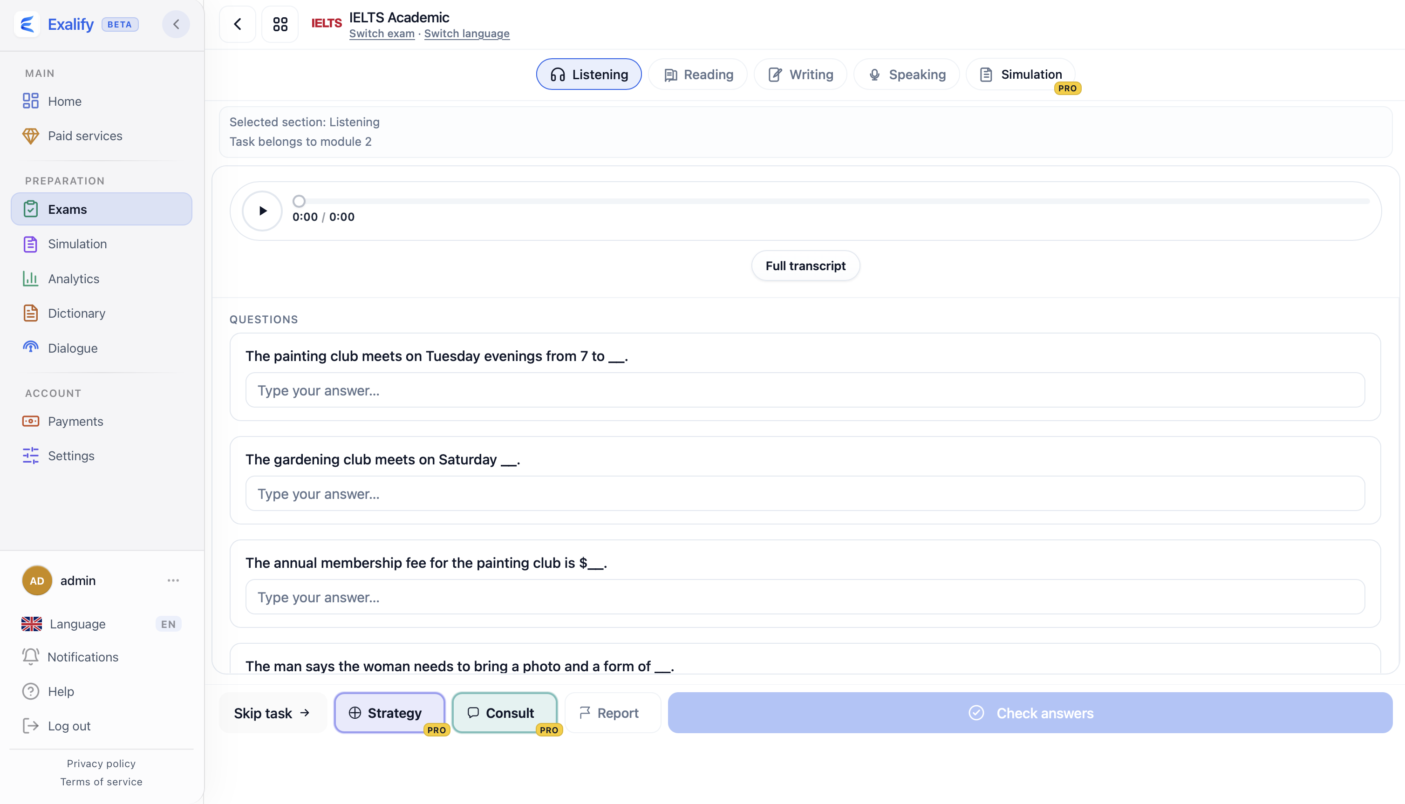Click the gardening club answer field
Screen dimensions: 1405x804
click(805, 494)
